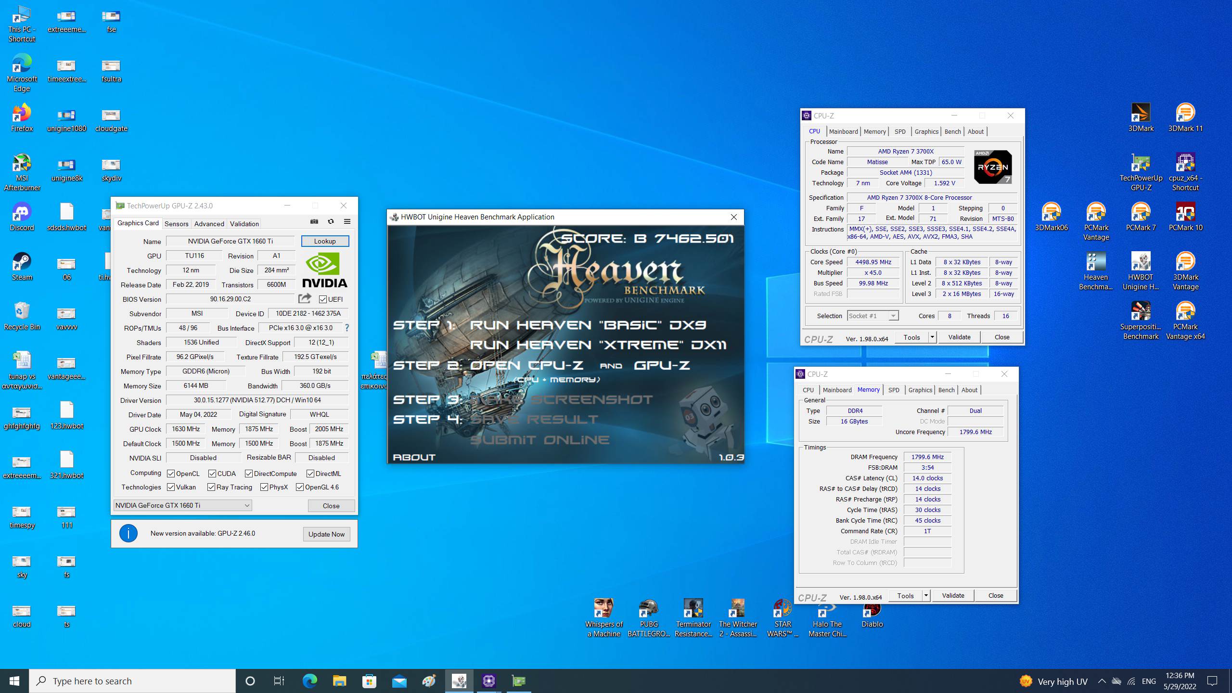Open Recycle Bin desktop icon
This screenshot has height=693, width=1232.
[x=22, y=316]
